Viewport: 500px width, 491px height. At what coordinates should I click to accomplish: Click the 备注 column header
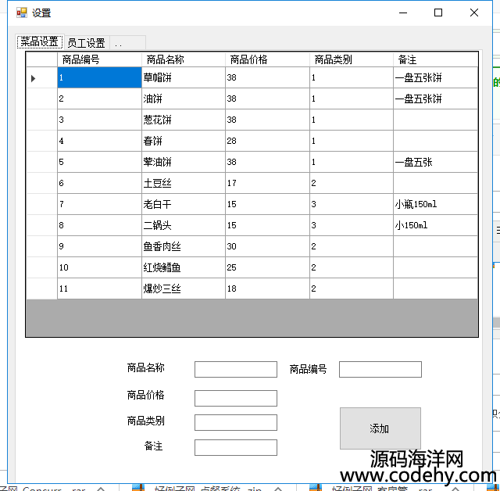pos(436,59)
